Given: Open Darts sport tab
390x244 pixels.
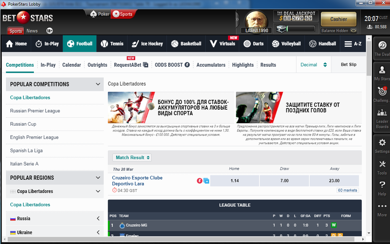Looking at the screenshot, I should click(253, 44).
